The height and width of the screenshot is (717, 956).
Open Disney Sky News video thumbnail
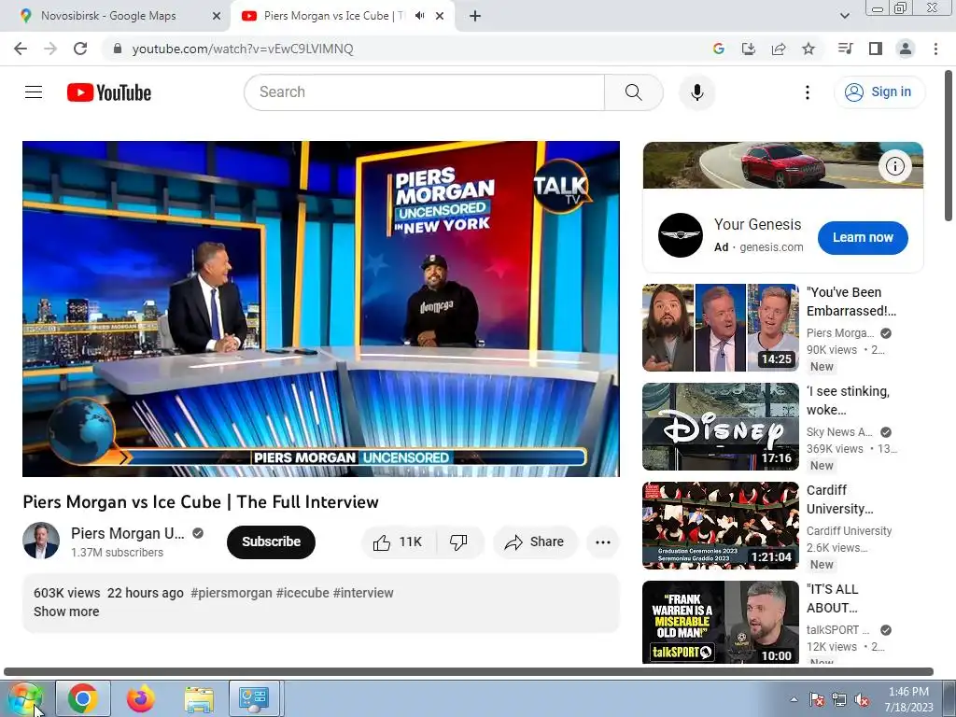point(720,427)
